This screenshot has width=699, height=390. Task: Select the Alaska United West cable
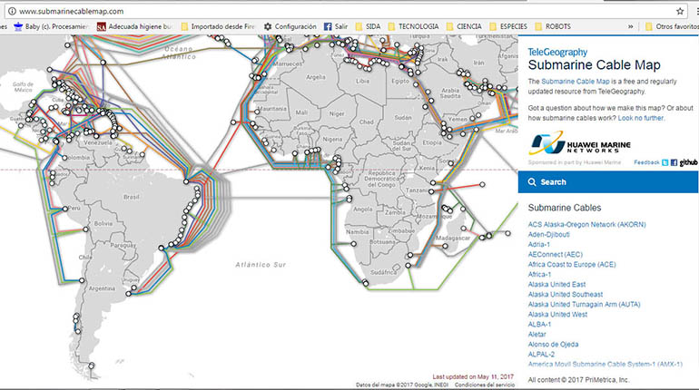(557, 315)
